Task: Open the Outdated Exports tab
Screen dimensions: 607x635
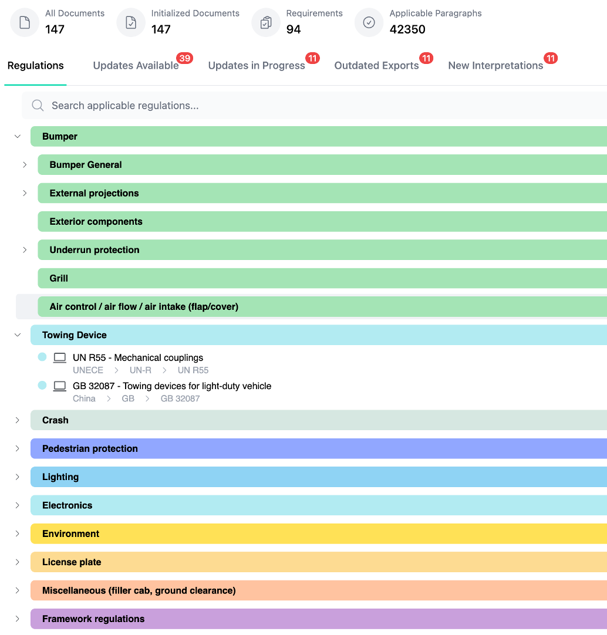Action: [x=376, y=66]
